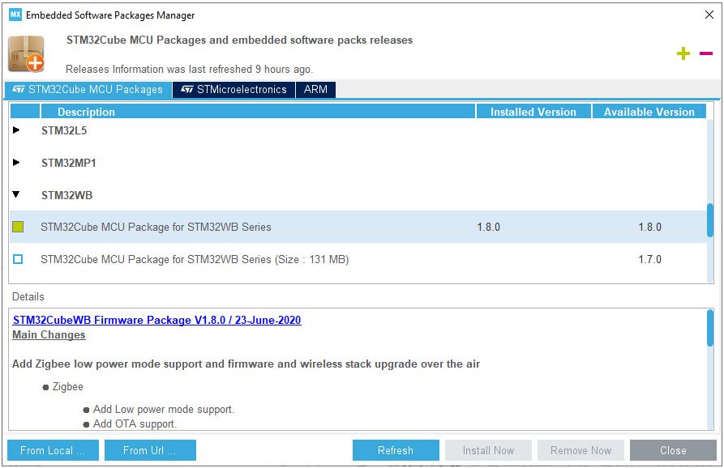Click the Remove Now button

(x=580, y=450)
